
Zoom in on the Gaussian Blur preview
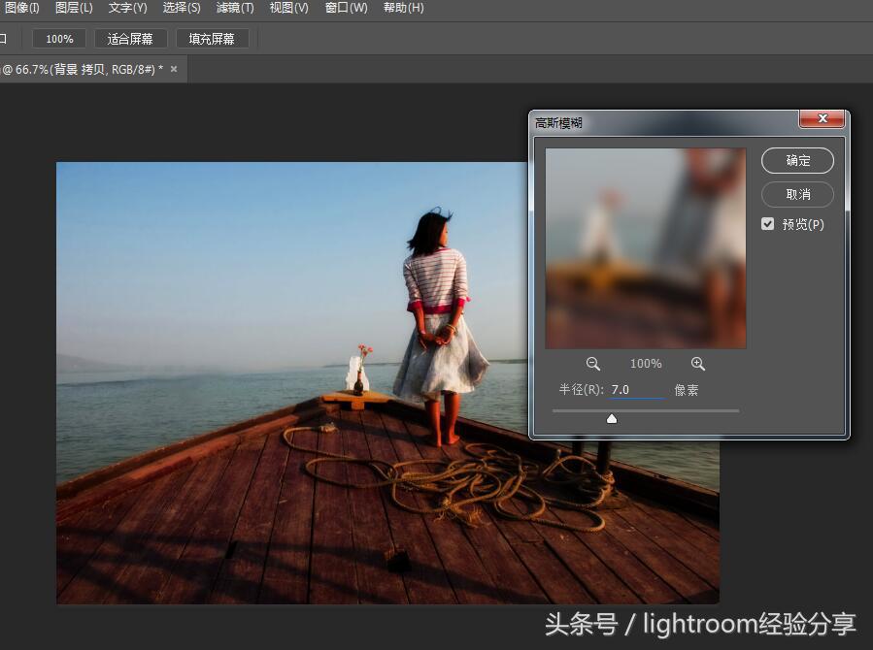(698, 364)
